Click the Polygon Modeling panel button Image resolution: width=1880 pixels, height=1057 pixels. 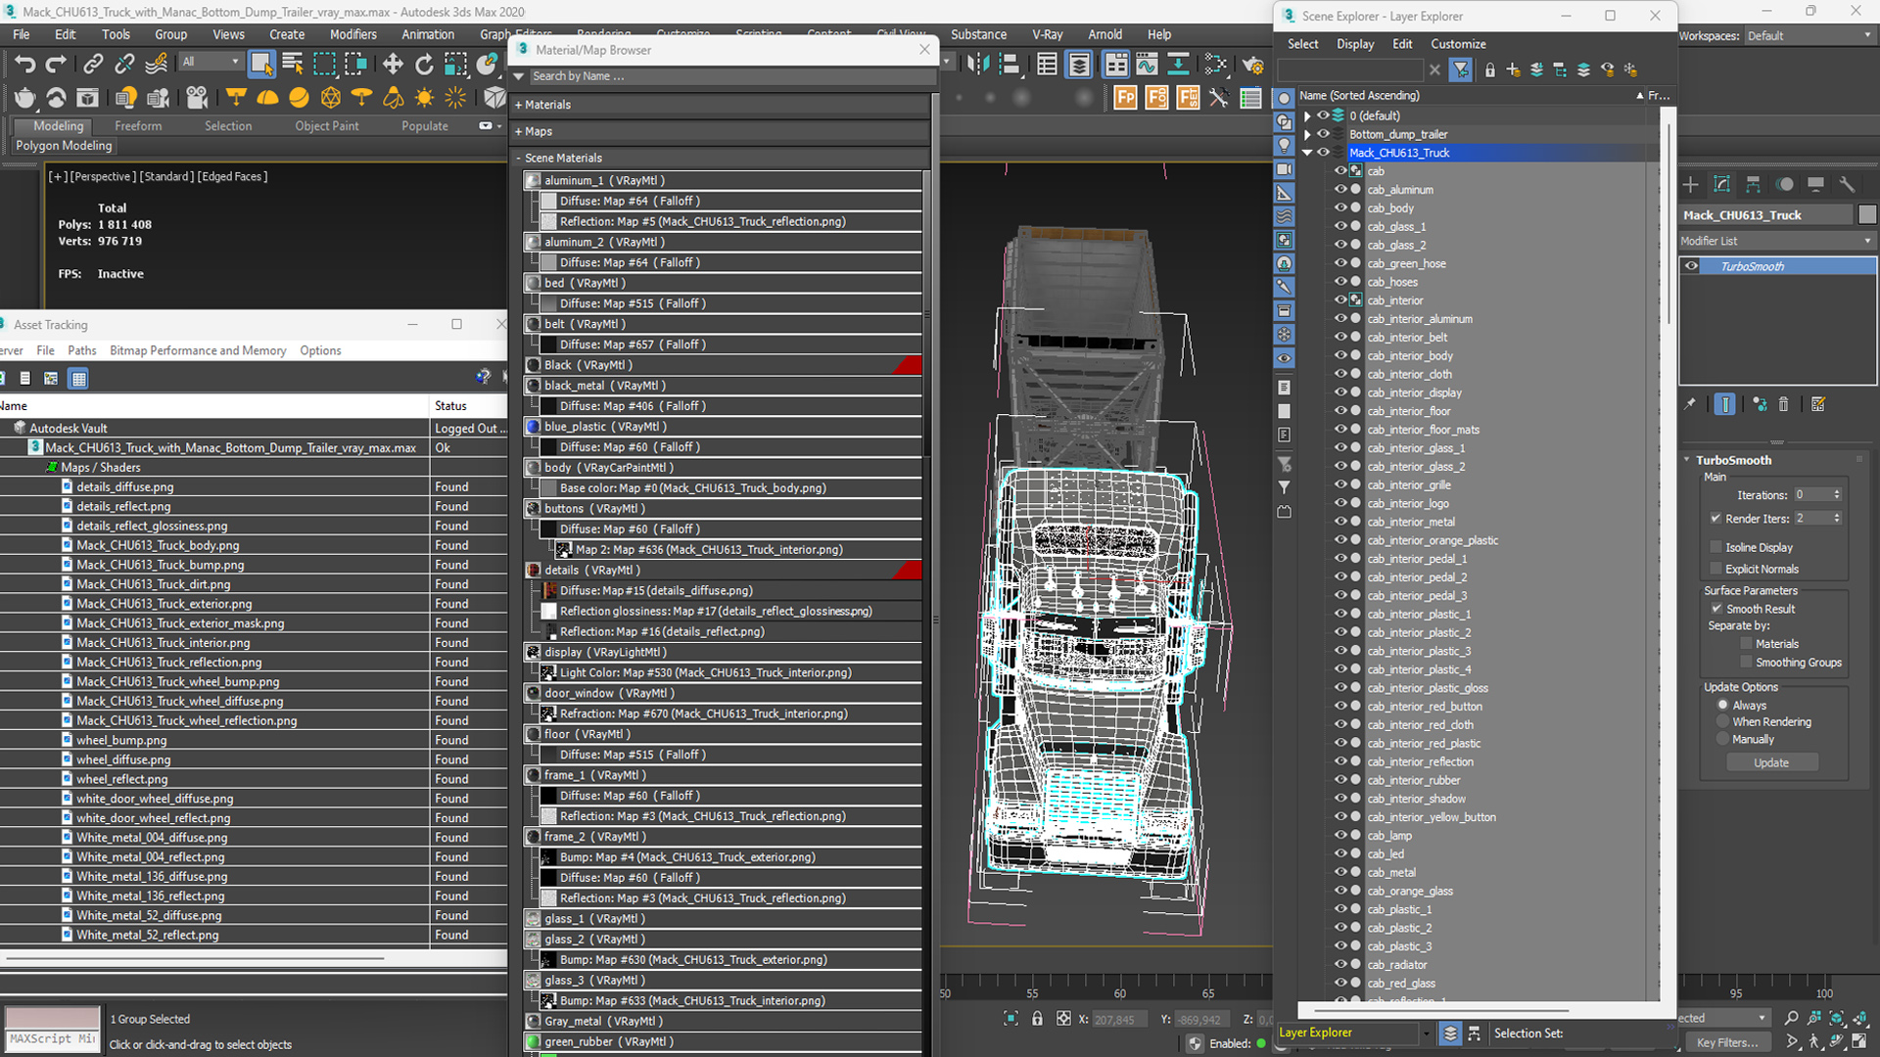pyautogui.click(x=64, y=146)
